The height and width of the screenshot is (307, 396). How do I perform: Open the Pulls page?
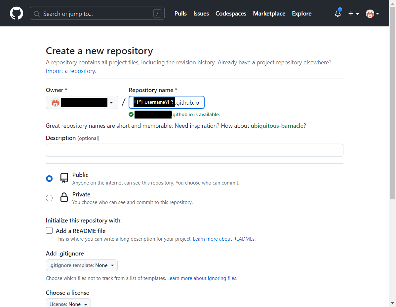(x=180, y=14)
